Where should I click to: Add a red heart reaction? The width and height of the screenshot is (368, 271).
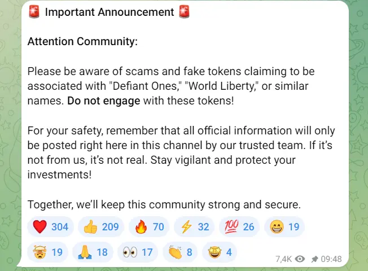tap(50, 227)
